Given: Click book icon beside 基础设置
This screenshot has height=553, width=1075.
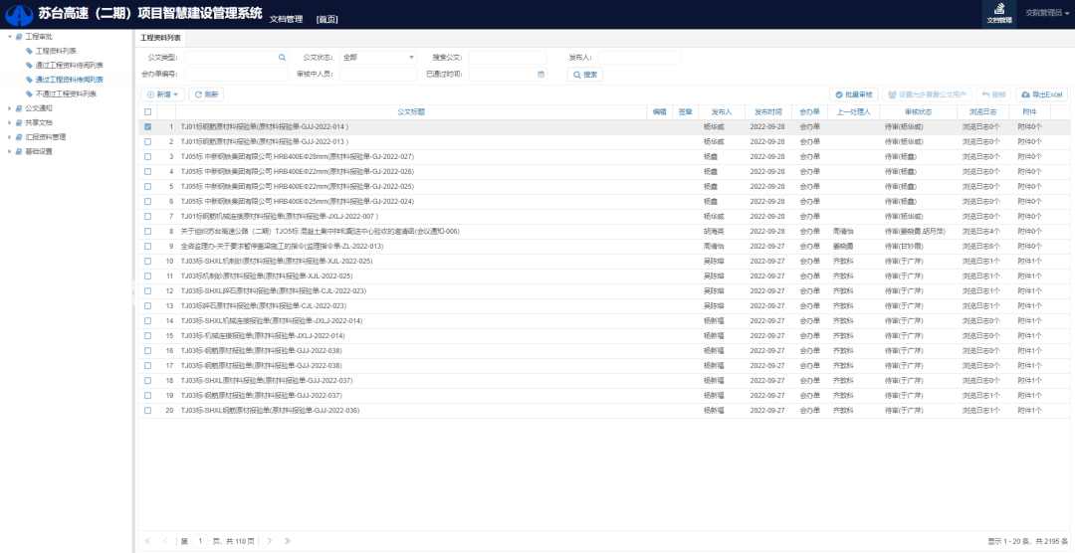Looking at the screenshot, I should [19, 151].
